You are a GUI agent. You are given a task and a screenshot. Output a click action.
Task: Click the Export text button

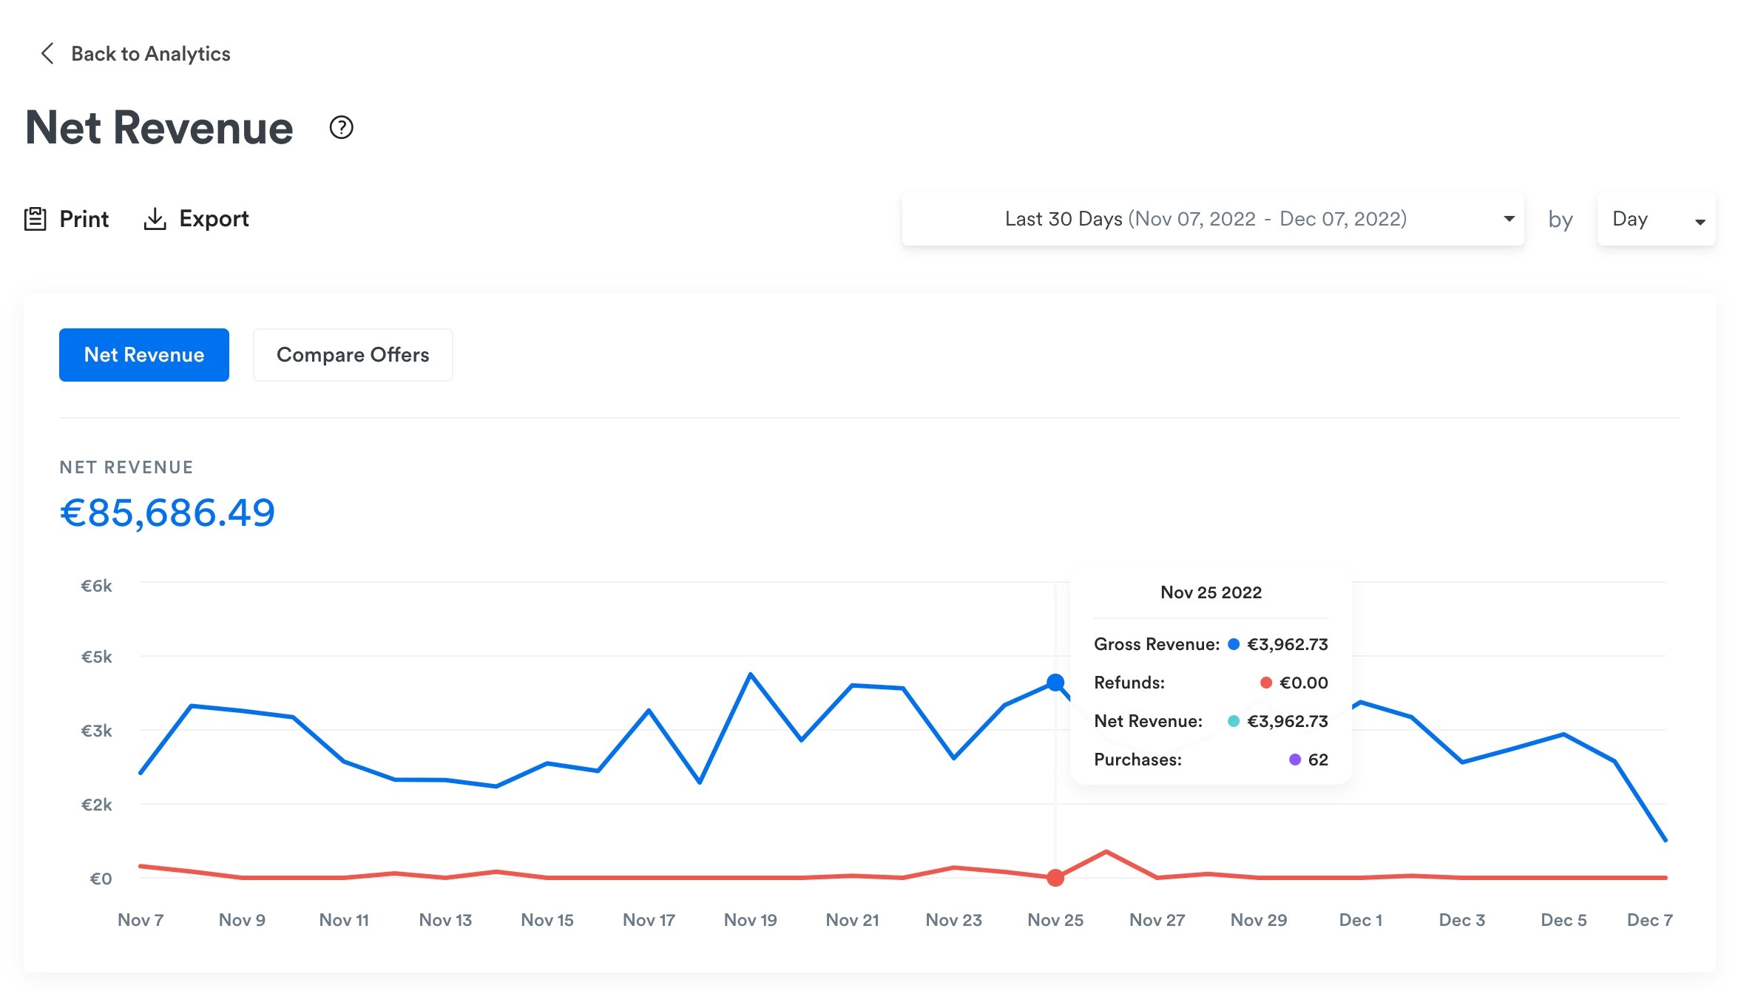tap(214, 219)
